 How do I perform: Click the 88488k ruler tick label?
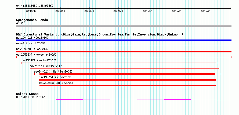60,11
